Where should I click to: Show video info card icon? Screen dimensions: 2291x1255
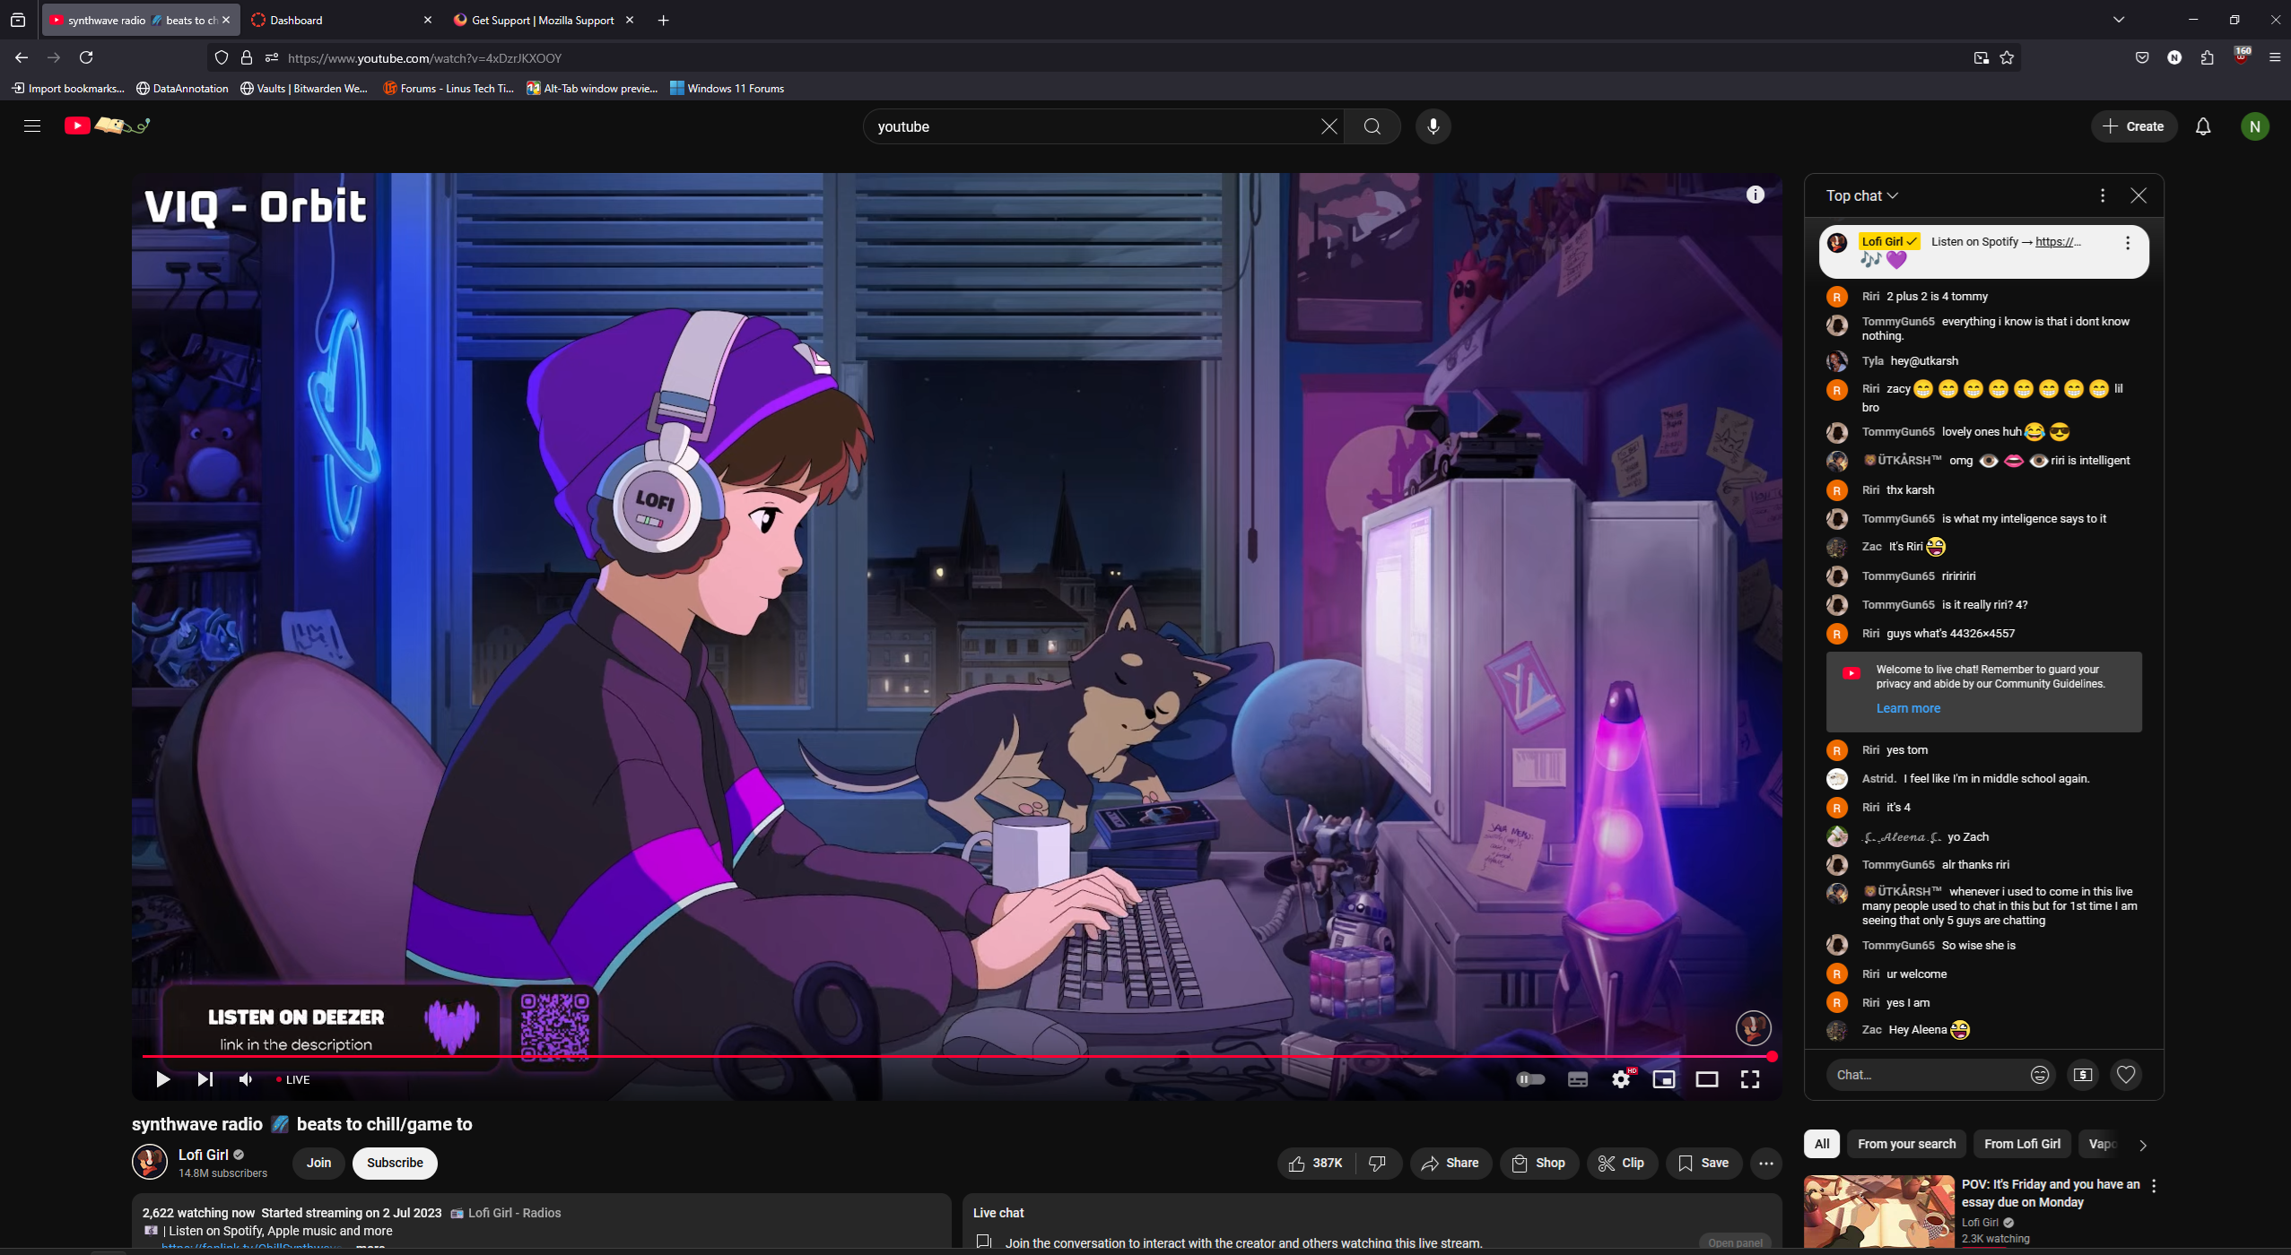1755,195
